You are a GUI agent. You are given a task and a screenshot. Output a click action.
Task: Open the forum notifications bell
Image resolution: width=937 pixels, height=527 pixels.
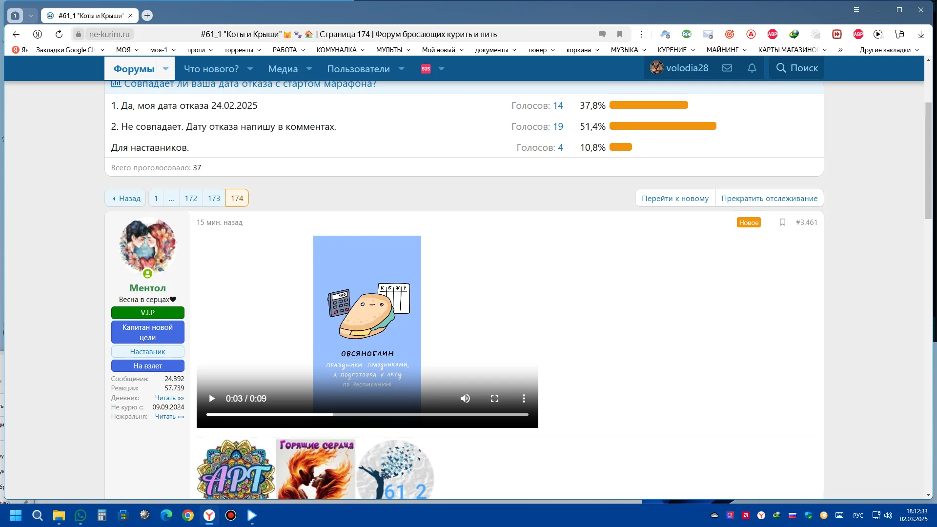pyautogui.click(x=752, y=68)
